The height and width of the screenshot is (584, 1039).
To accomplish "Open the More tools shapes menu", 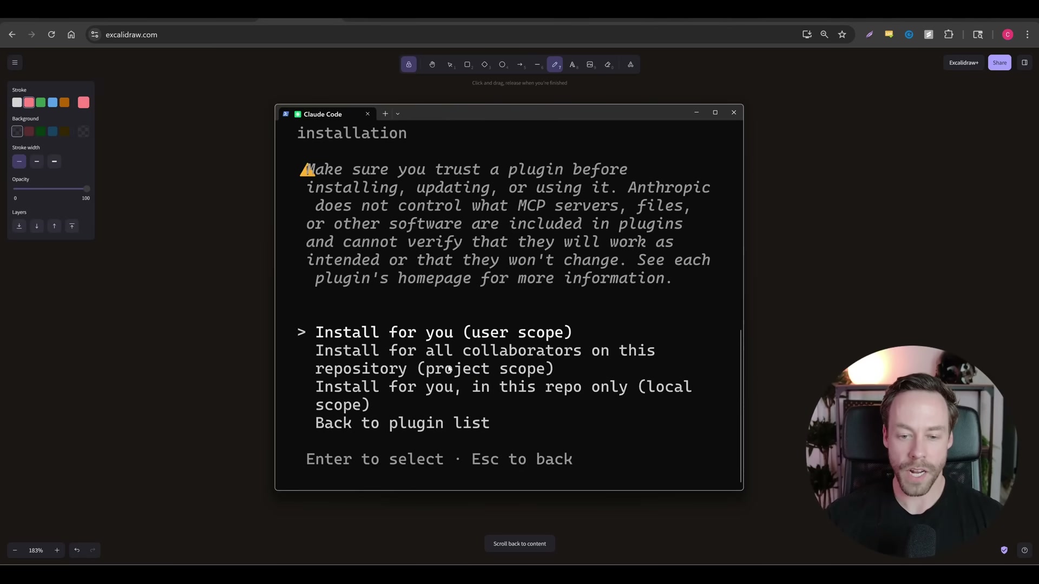I will pos(630,65).
